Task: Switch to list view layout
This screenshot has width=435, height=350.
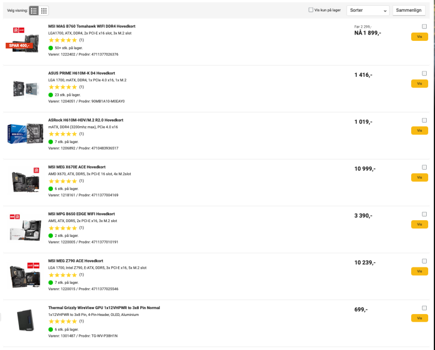Action: (34, 11)
